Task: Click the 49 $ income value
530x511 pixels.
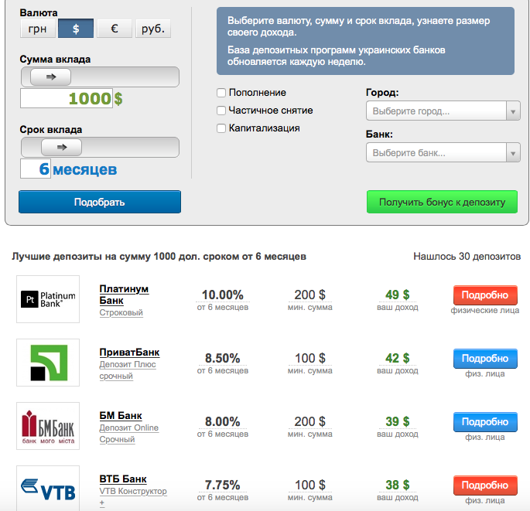Action: (x=398, y=295)
